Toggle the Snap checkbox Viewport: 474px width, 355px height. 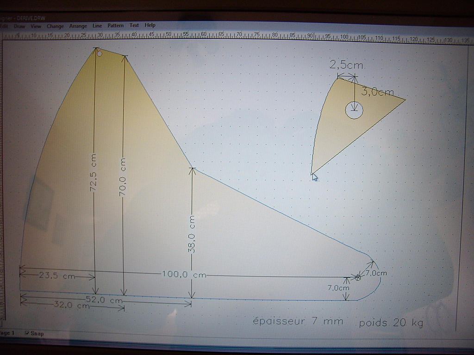[27, 333]
